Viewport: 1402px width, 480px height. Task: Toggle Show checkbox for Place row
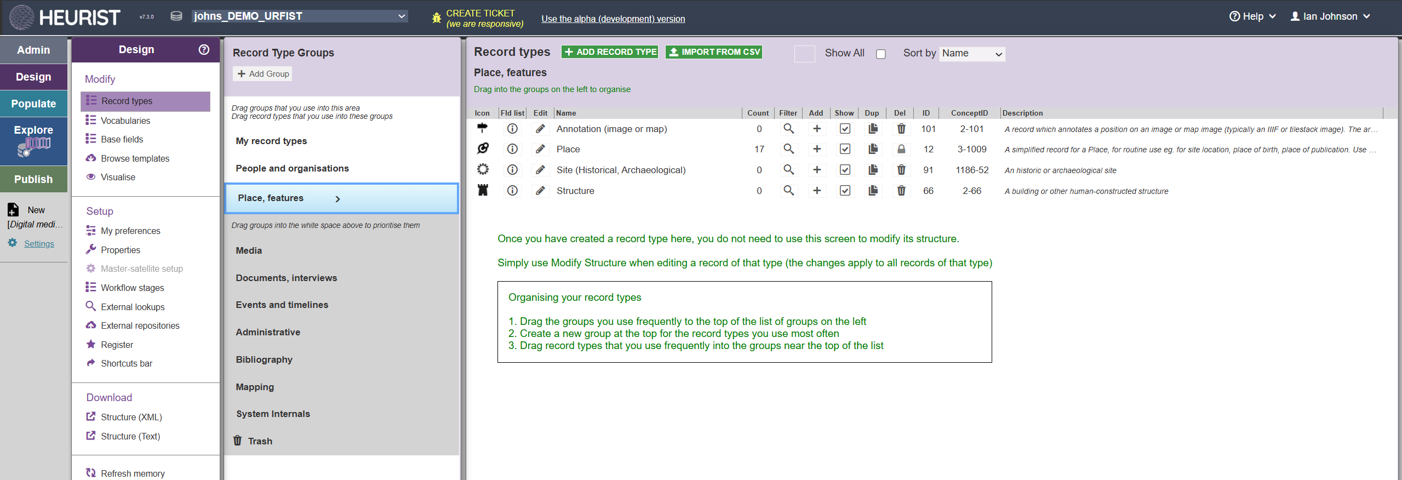845,149
